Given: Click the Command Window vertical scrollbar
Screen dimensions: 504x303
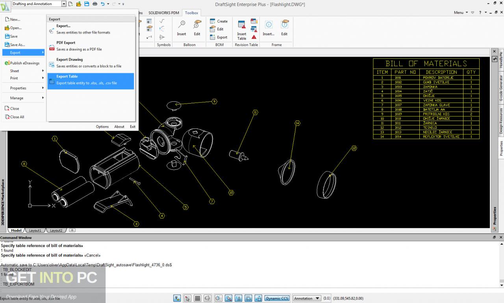Looking at the screenshot, I should point(501,264).
